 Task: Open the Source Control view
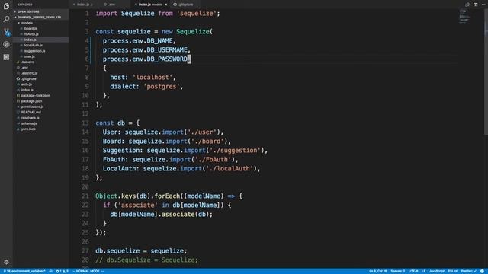click(x=6, y=32)
